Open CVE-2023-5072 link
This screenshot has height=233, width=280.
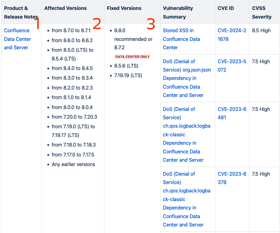pyautogui.click(x=232, y=66)
